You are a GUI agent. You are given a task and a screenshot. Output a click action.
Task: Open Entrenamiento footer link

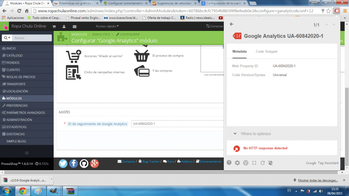click(x=211, y=161)
